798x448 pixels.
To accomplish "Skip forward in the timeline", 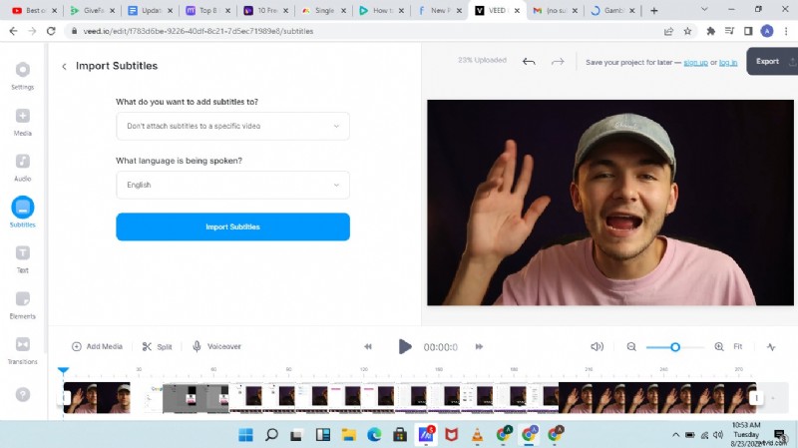I will point(479,346).
